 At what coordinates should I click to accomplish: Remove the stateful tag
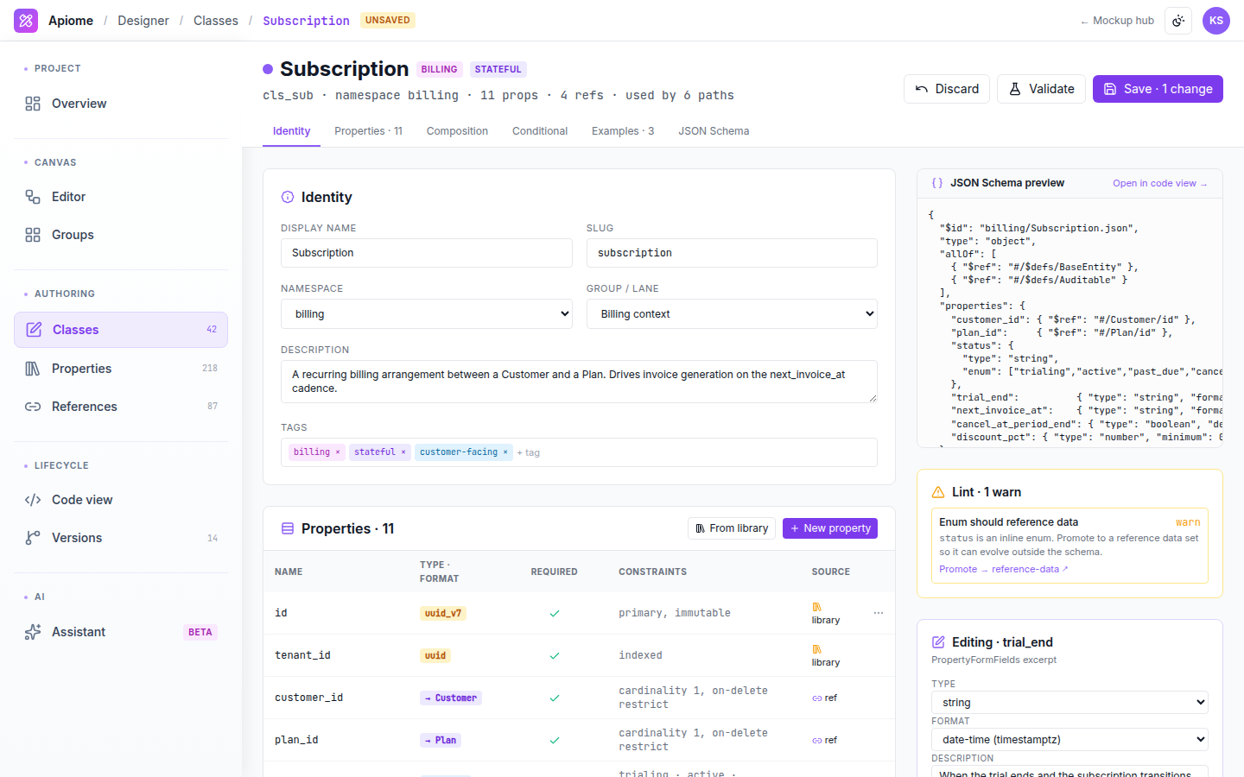point(403,452)
